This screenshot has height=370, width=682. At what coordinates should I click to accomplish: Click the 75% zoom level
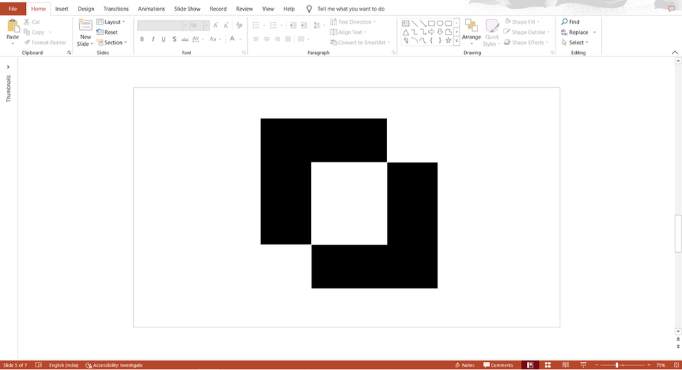660,365
